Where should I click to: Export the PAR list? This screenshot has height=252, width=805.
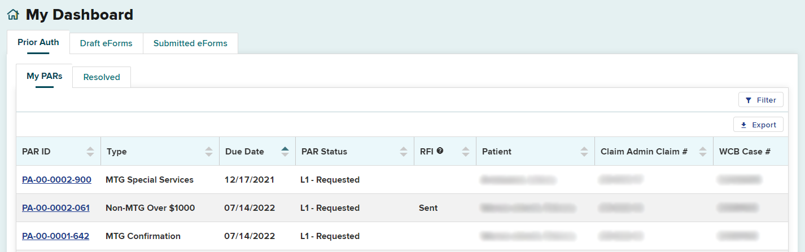(x=758, y=125)
